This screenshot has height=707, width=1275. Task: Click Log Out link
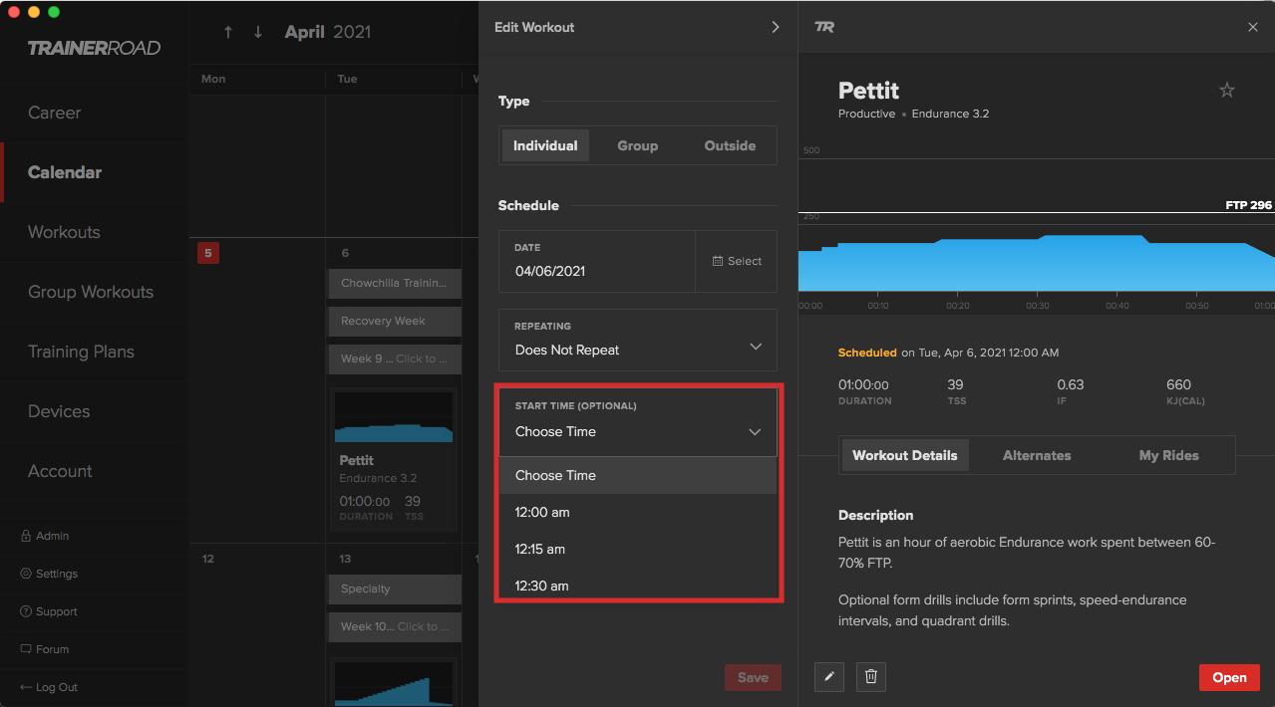pos(57,687)
